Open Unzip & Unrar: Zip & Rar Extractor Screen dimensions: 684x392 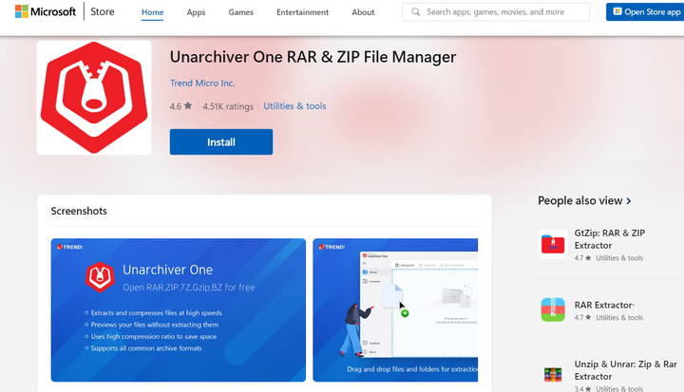click(625, 370)
